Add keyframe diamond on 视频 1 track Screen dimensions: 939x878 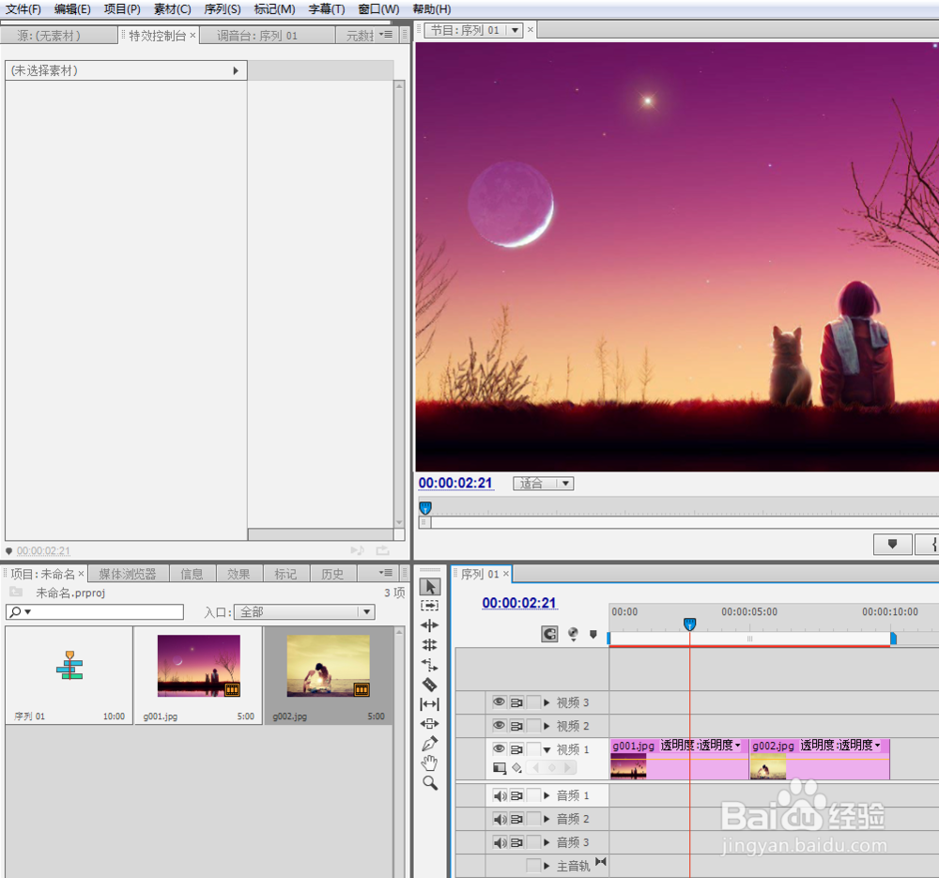(x=552, y=767)
